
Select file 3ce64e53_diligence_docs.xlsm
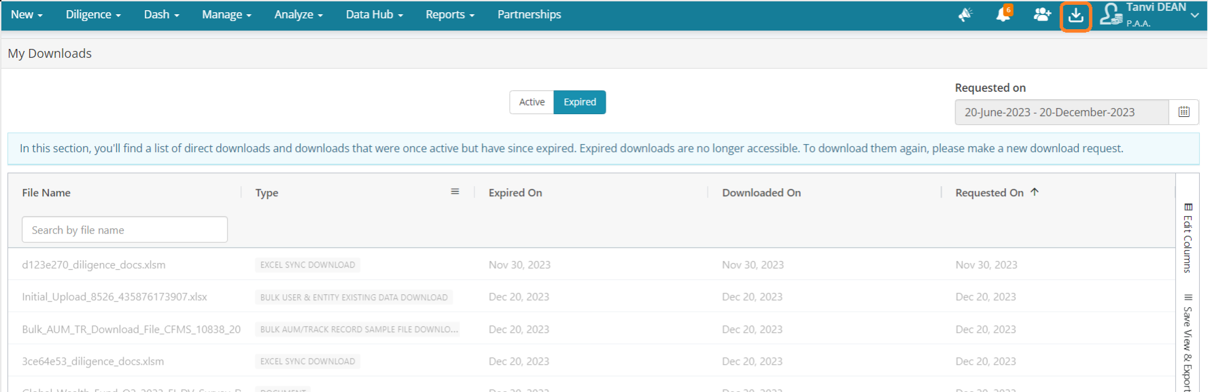pos(92,361)
